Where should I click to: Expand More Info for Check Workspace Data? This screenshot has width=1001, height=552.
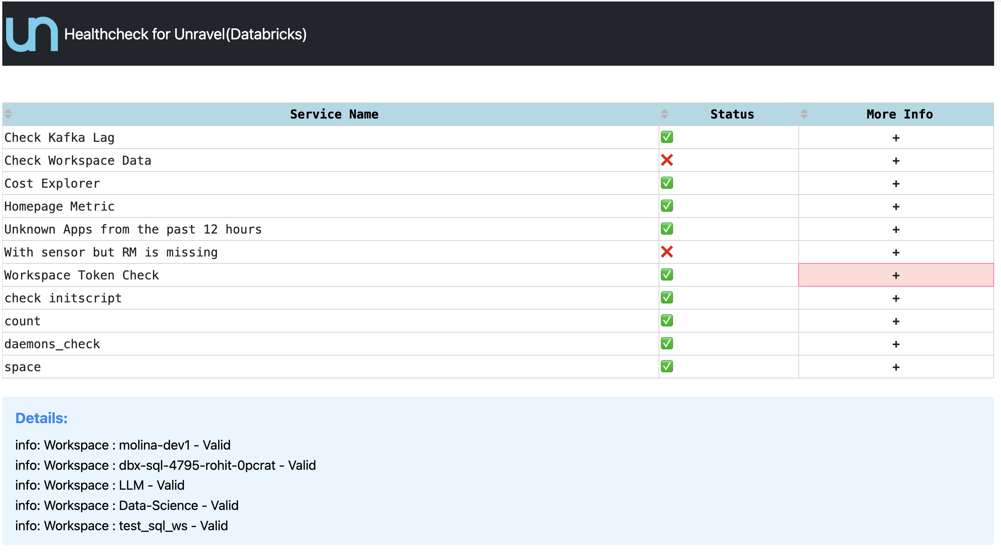click(x=896, y=161)
